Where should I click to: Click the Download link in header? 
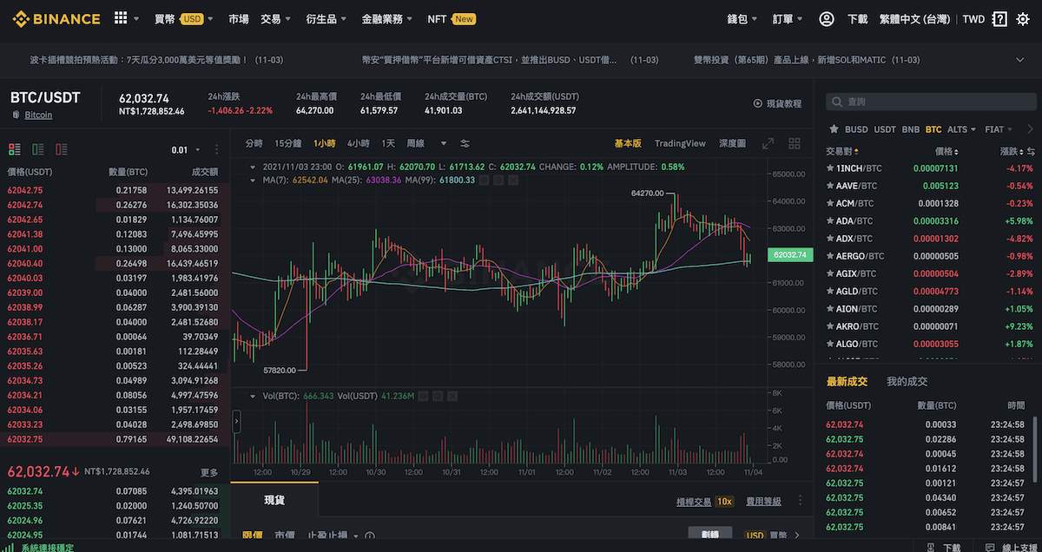[857, 18]
